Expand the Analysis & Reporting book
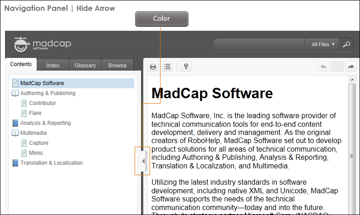The height and width of the screenshot is (215, 360). 45,123
